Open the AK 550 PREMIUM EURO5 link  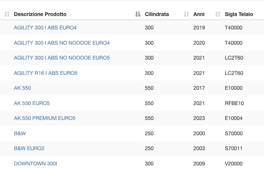tap(45, 118)
